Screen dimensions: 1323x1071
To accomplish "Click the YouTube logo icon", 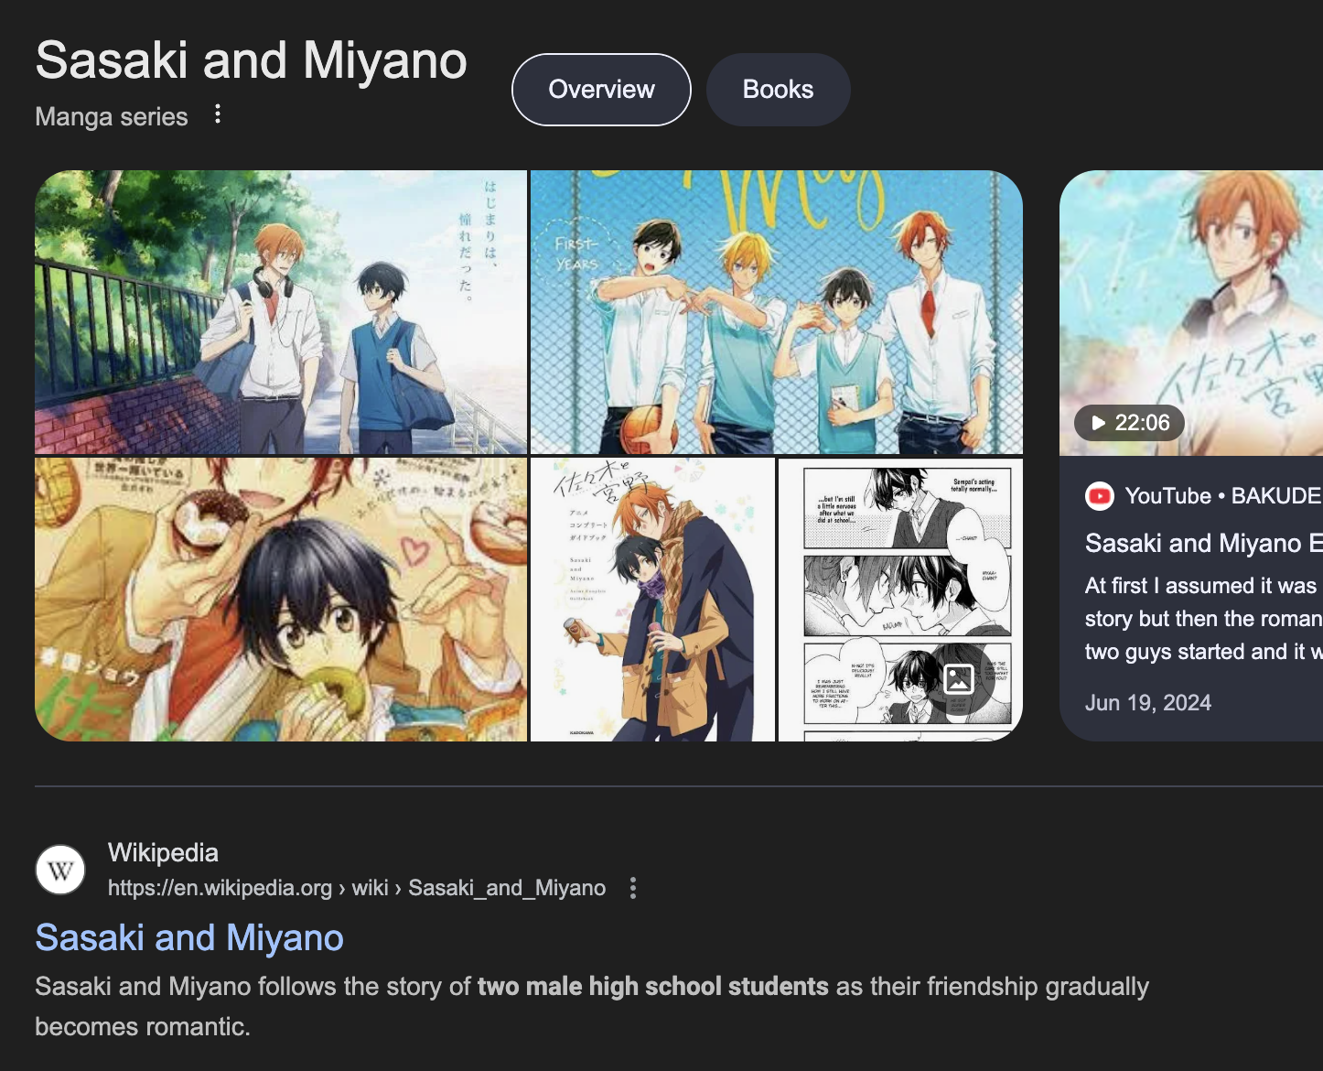I will 1099,496.
